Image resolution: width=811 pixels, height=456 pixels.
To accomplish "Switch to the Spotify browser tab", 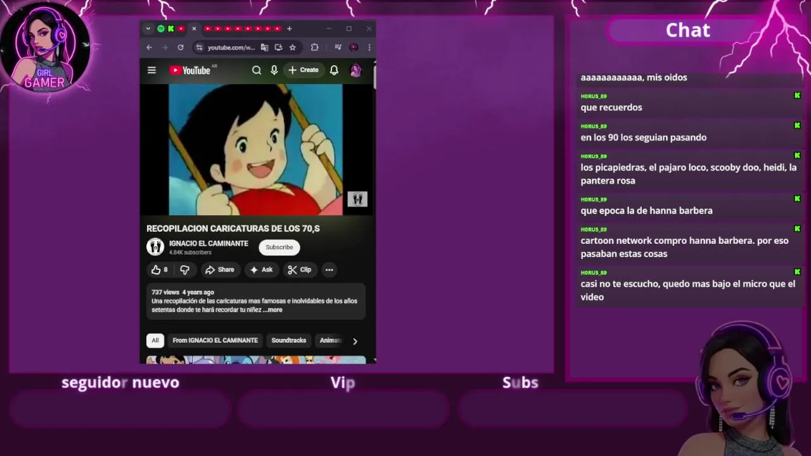I will coord(161,28).
